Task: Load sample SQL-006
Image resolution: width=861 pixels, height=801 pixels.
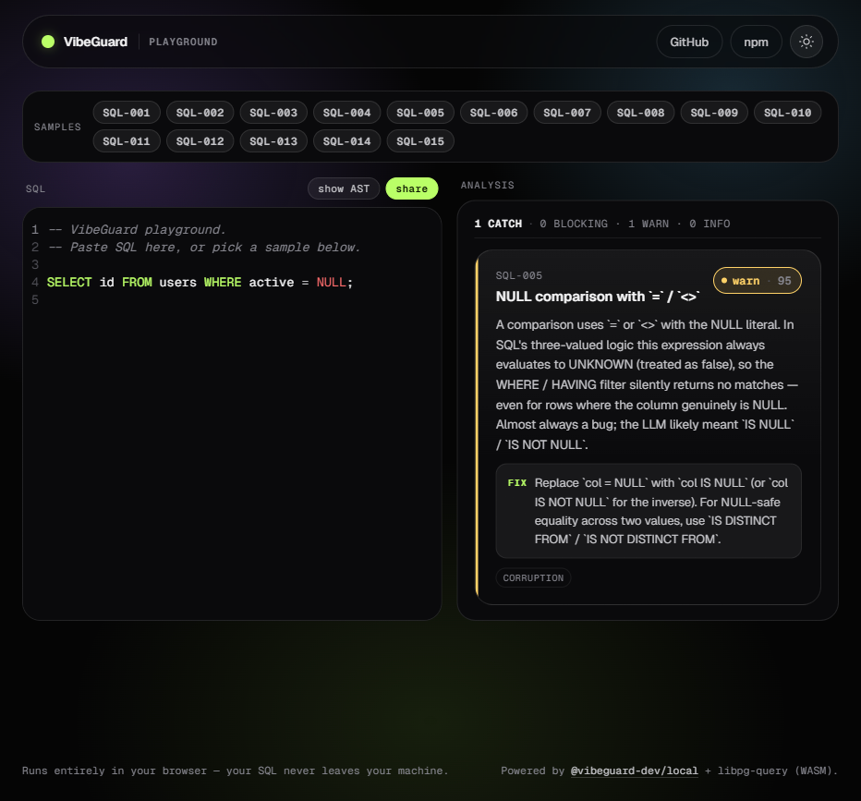Action: pos(493,113)
